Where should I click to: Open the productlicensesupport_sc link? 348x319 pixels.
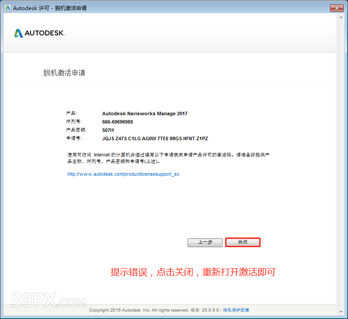(123, 174)
